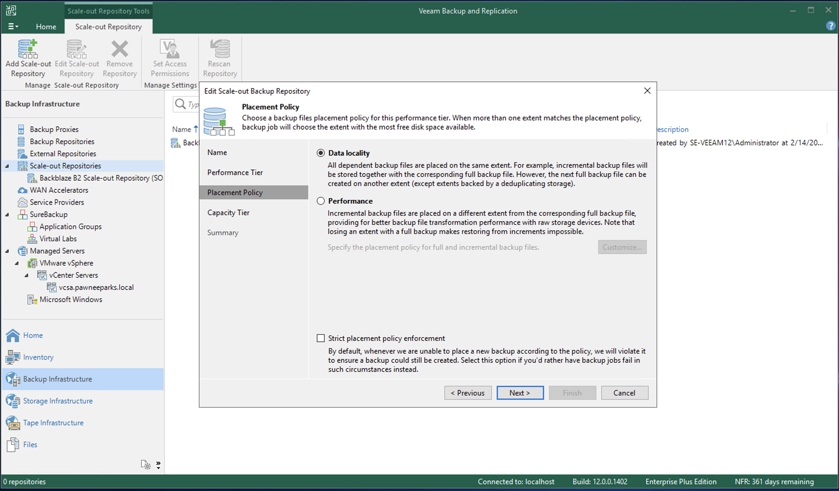Click Placement Policy wizard step
The height and width of the screenshot is (491, 839).
coord(254,192)
